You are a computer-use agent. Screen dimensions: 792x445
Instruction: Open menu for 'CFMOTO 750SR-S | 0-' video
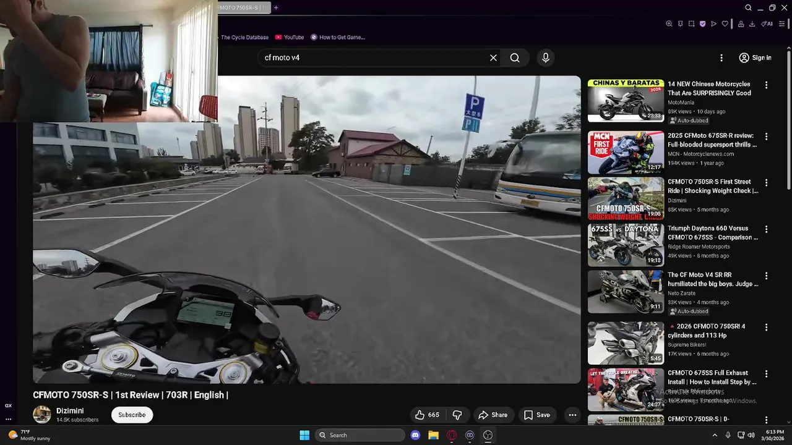click(x=766, y=419)
